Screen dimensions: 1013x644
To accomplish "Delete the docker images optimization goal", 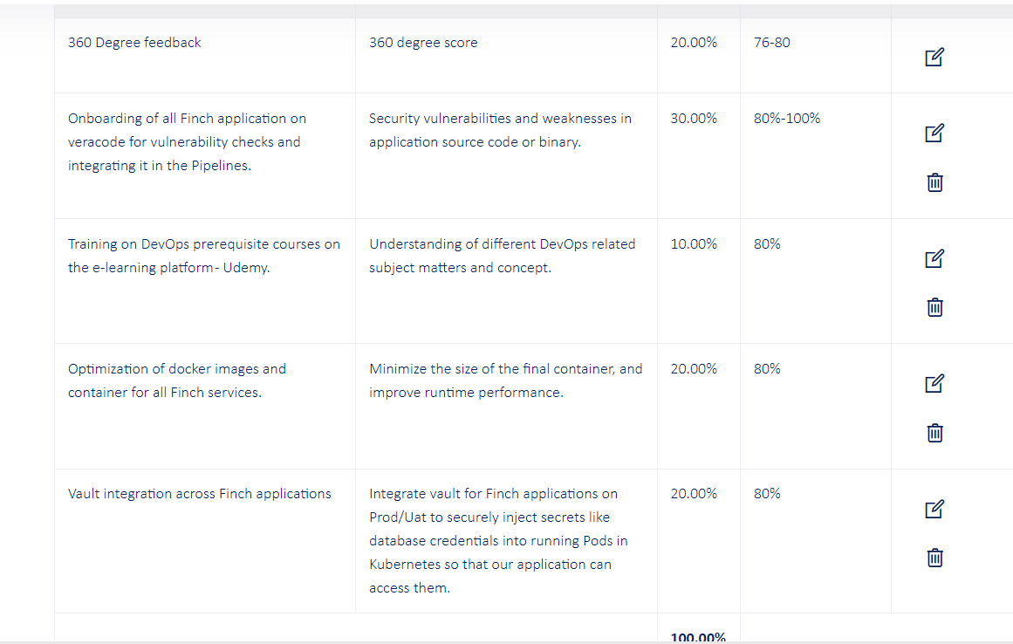I will (934, 433).
